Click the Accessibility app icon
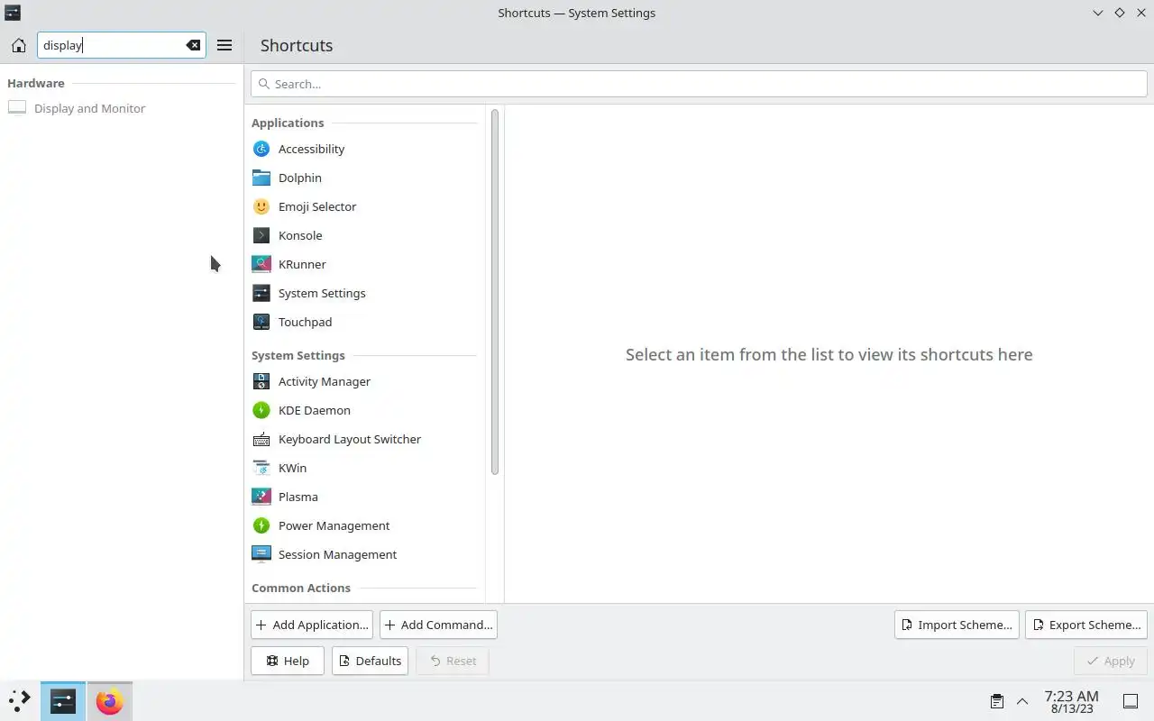The width and height of the screenshot is (1154, 721). 261,149
